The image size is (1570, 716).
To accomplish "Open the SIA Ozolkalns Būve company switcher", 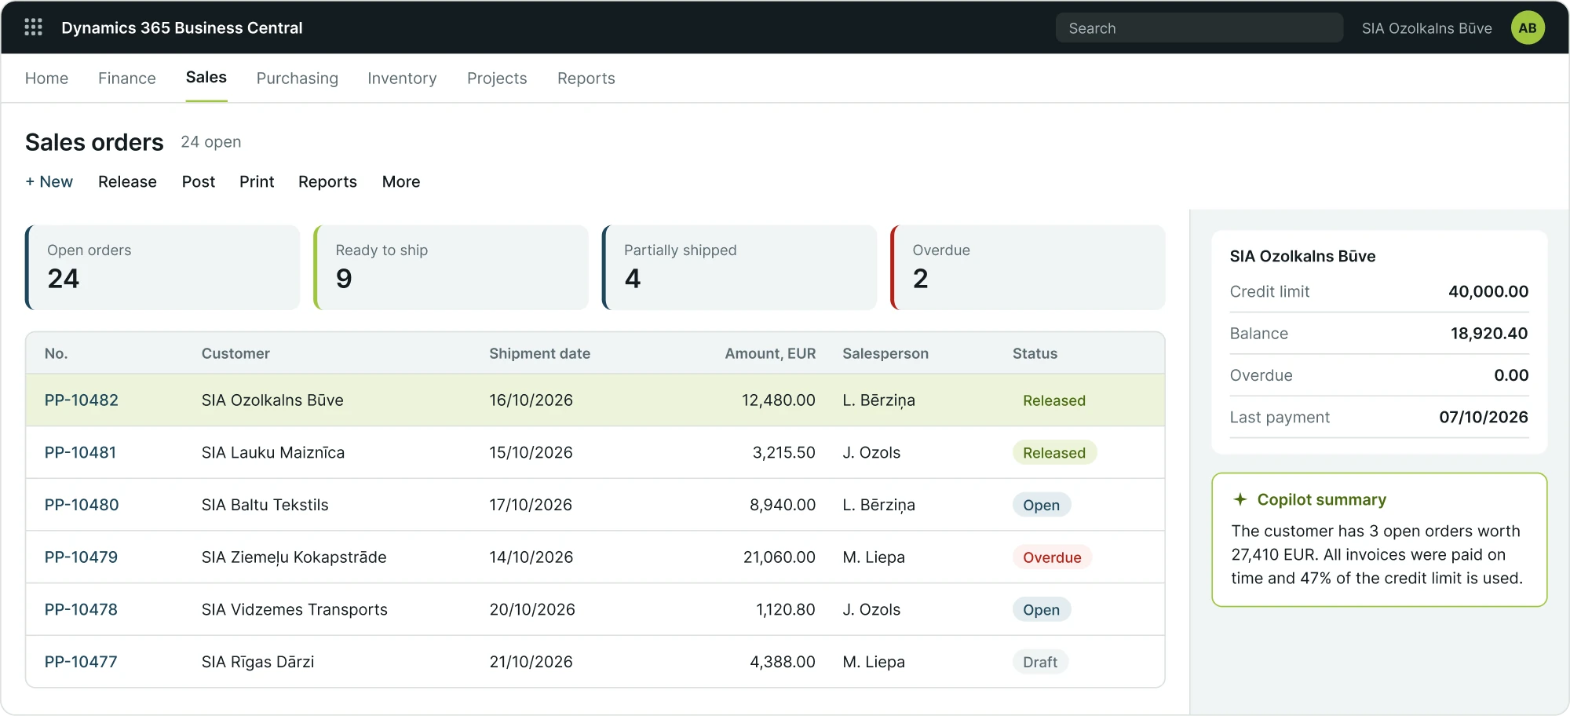I will tap(1426, 28).
